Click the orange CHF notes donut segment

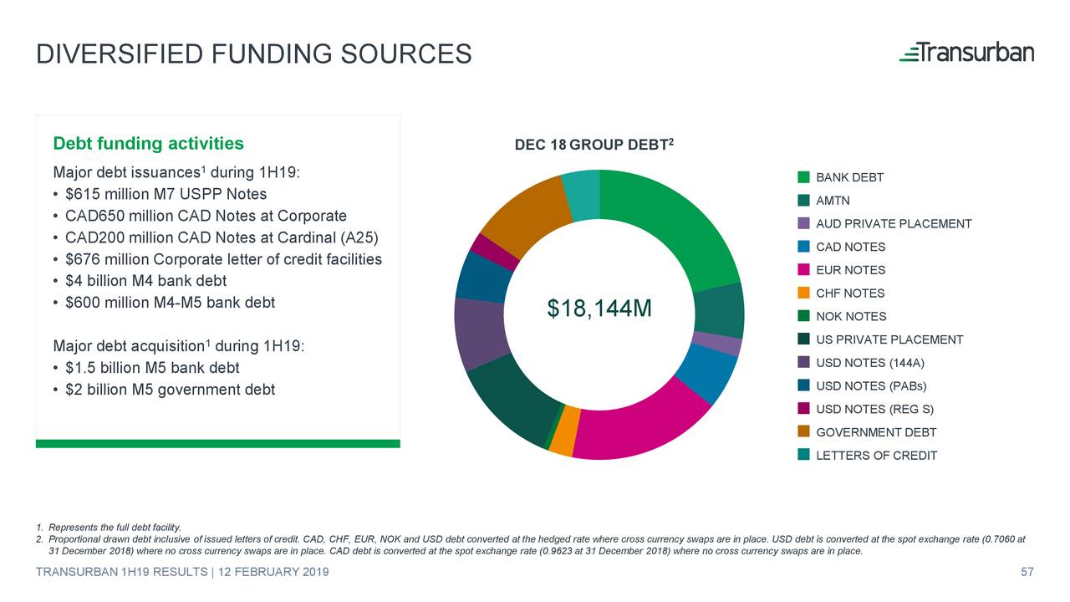[x=564, y=431]
